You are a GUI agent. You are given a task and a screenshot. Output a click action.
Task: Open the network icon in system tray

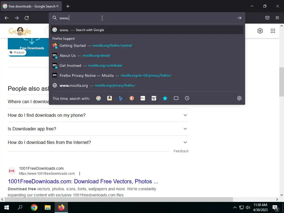click(x=242, y=207)
